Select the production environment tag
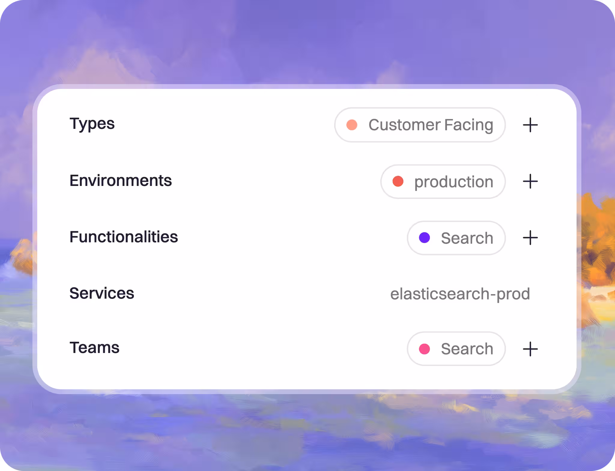 tap(443, 181)
